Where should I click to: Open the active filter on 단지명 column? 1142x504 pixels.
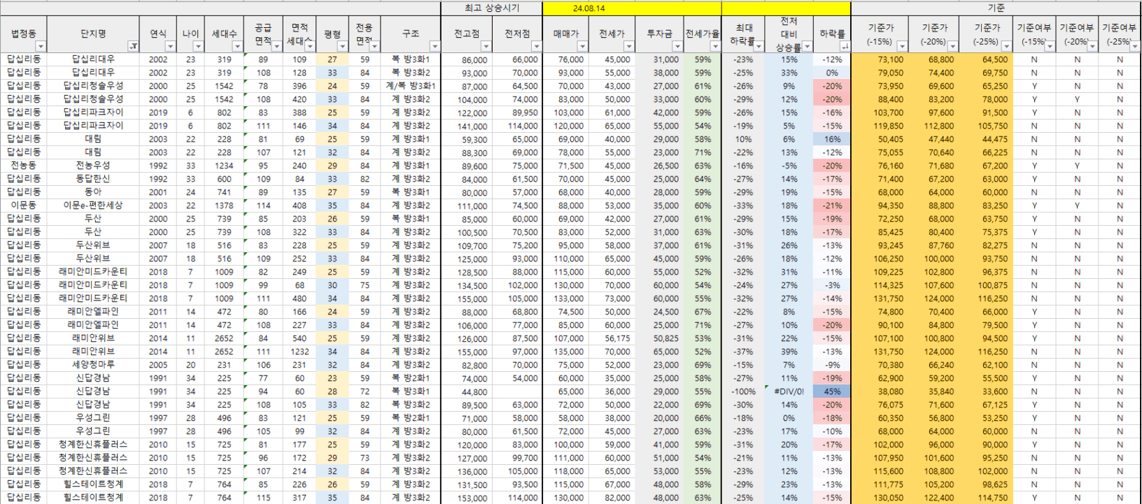click(133, 47)
